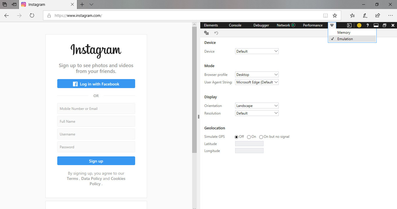
Task: Click the add notes pen icon
Action: (365, 15)
